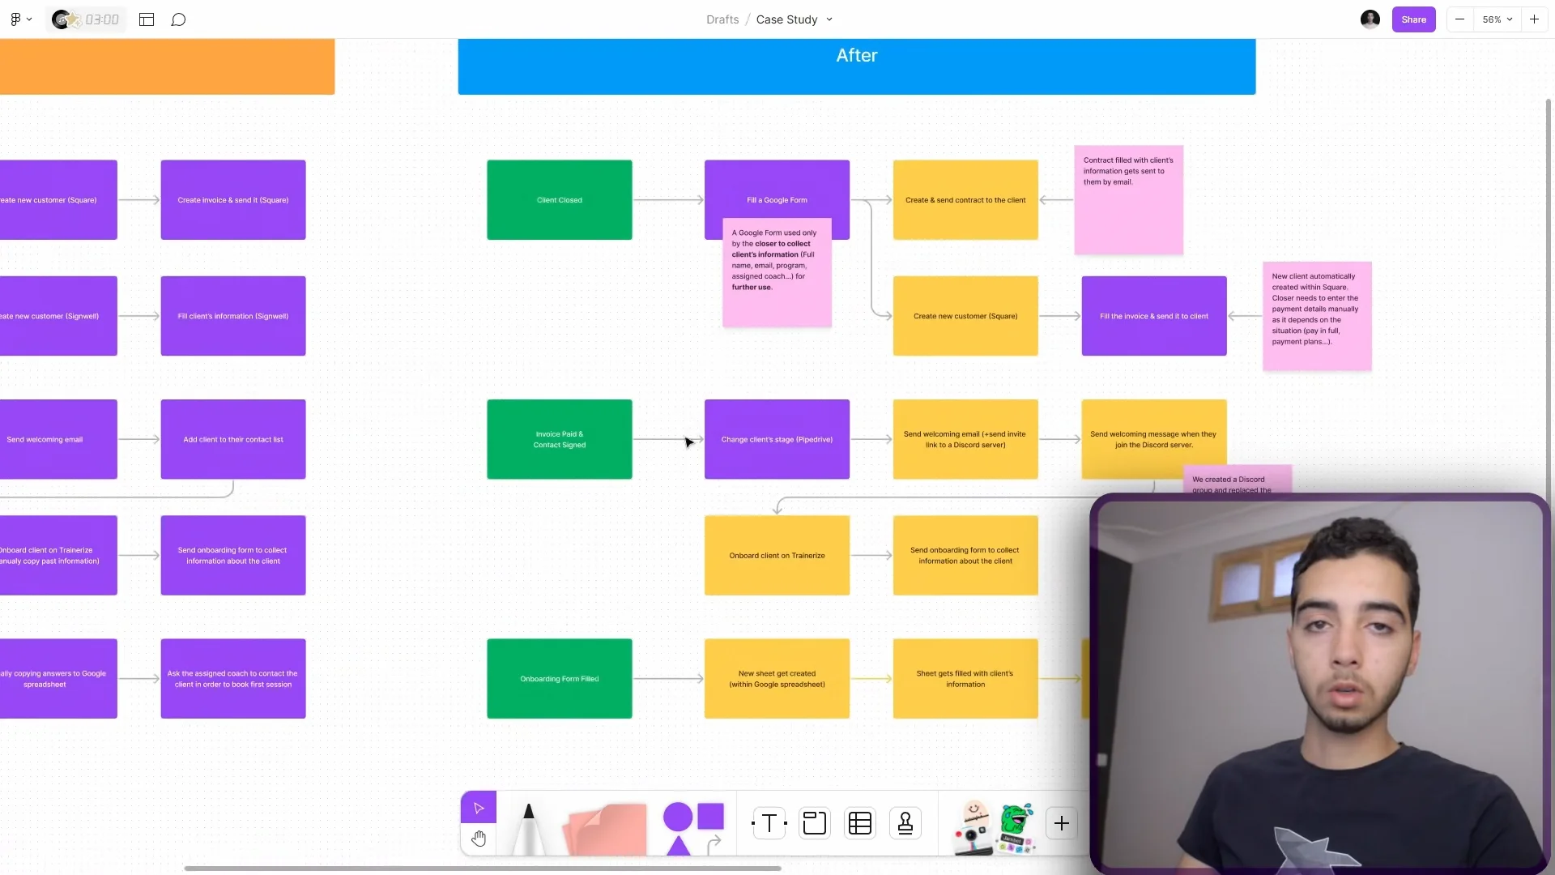Select Create new customer (Square) yellow node
Screen dimensions: 1555x875
tap(965, 316)
